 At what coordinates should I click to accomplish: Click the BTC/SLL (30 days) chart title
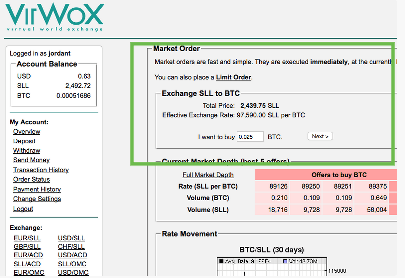[272, 250]
